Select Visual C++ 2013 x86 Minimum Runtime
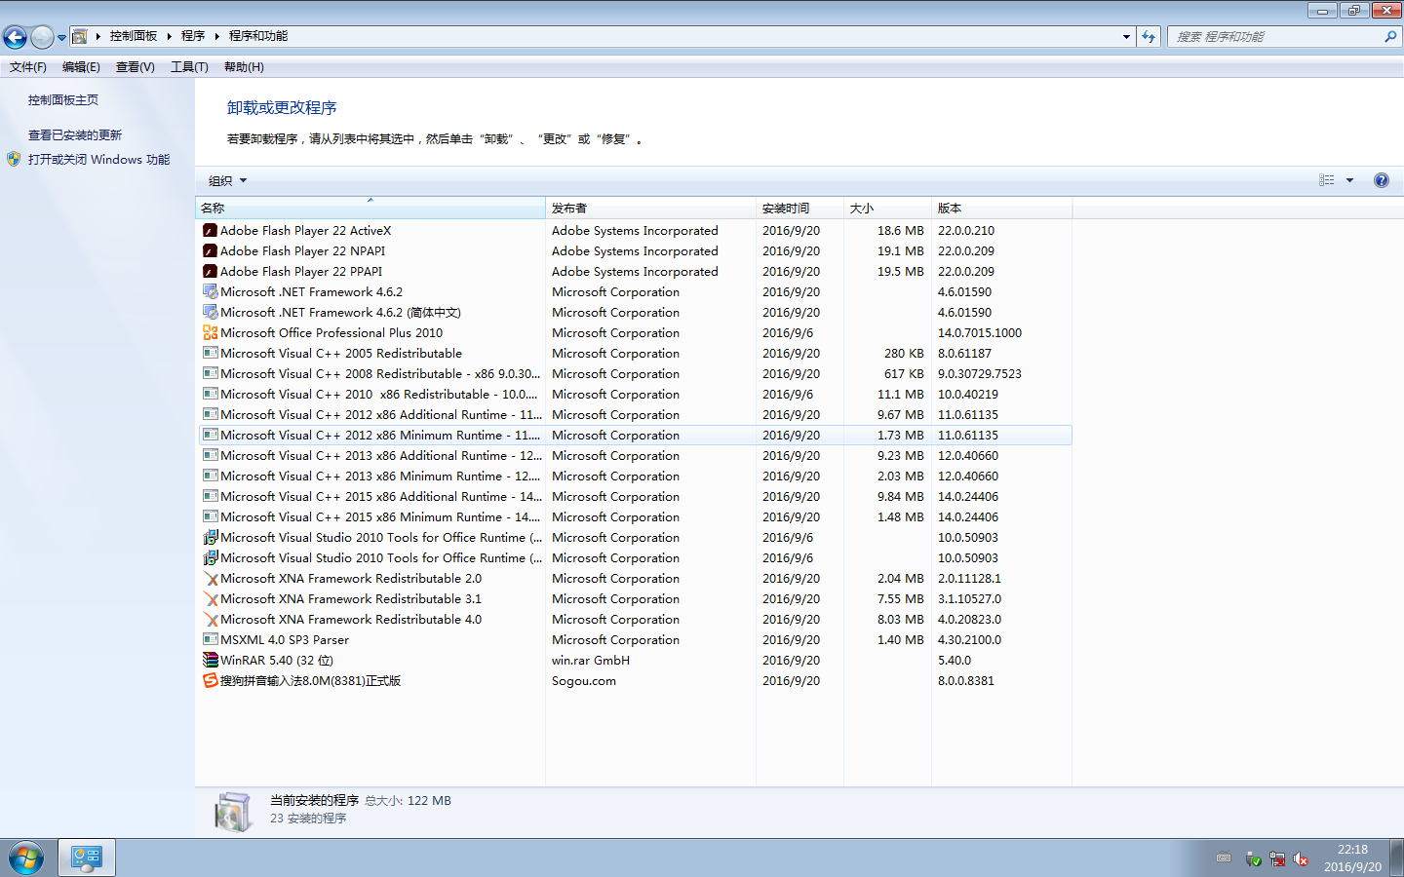 635,477
